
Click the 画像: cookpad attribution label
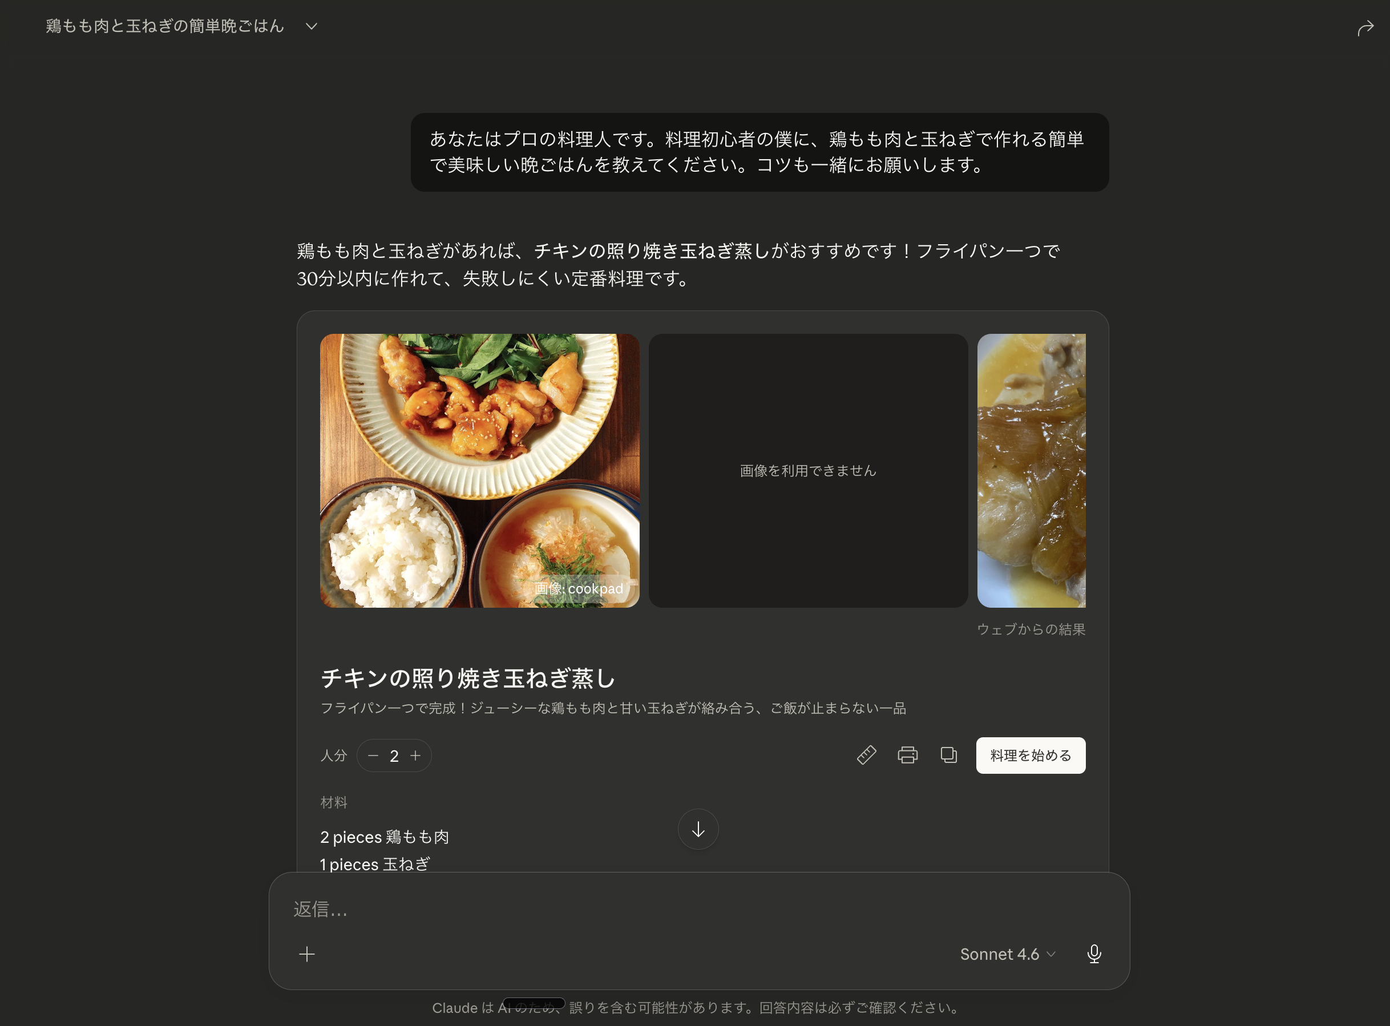tap(578, 588)
